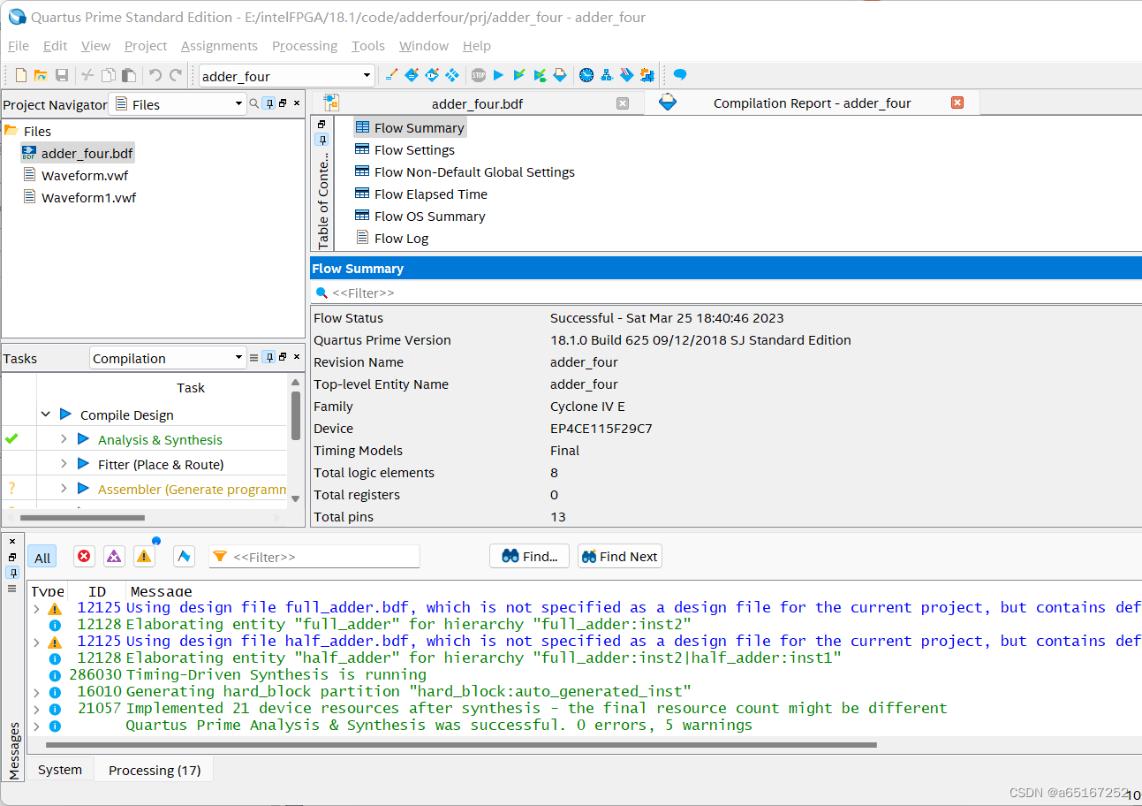1142x806 pixels.
Task: Select Waveform1.vwf in Files list
Action: click(88, 198)
